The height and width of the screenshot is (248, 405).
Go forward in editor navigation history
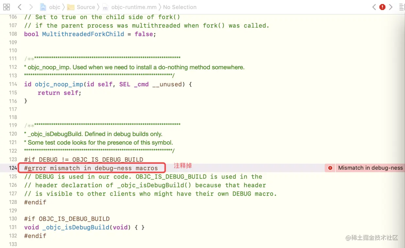coord(31,7)
